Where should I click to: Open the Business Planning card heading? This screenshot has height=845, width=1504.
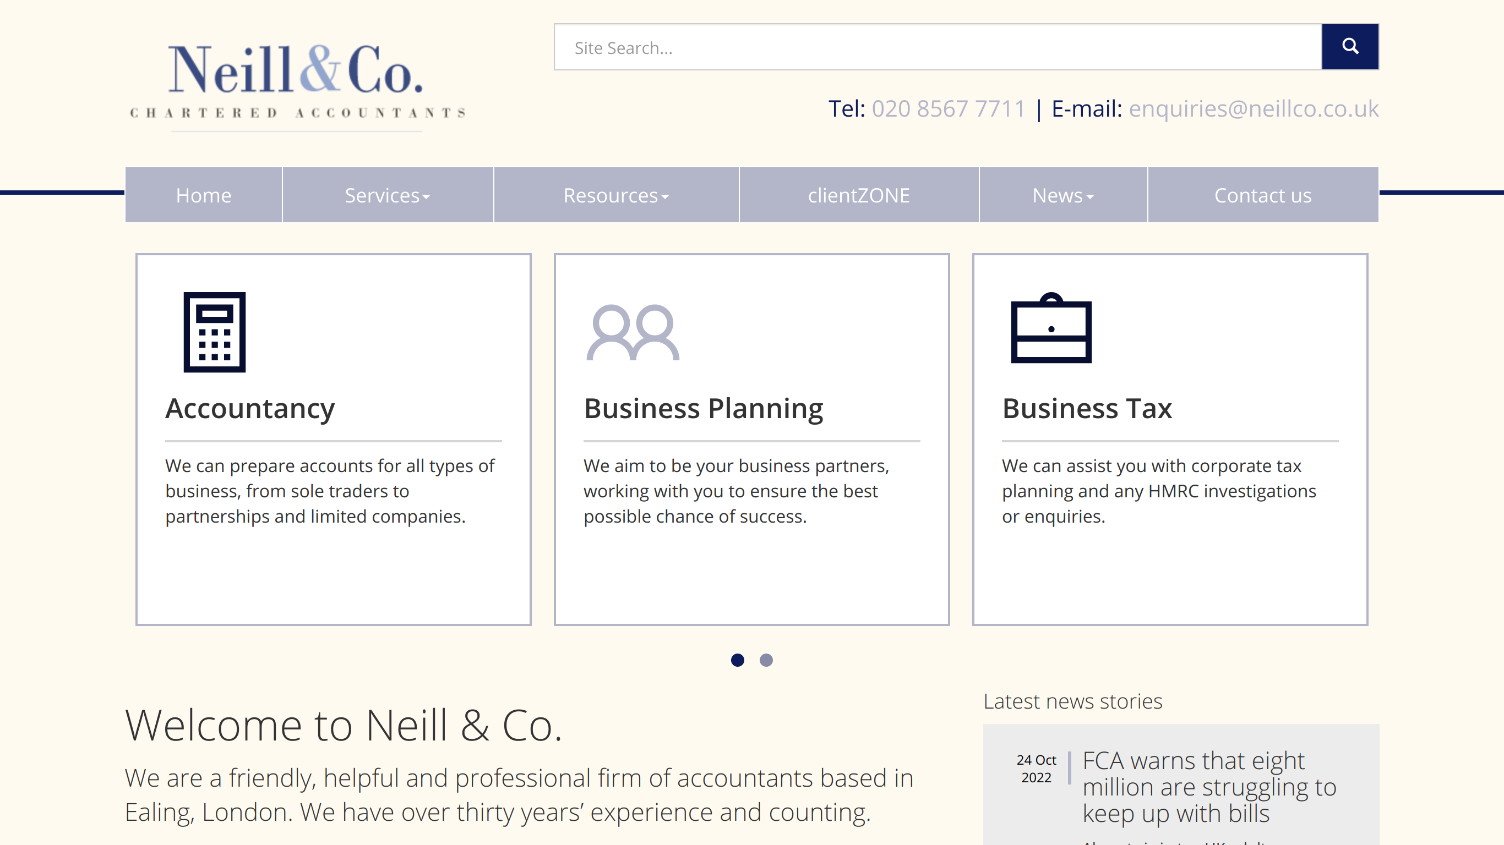pyautogui.click(x=703, y=409)
